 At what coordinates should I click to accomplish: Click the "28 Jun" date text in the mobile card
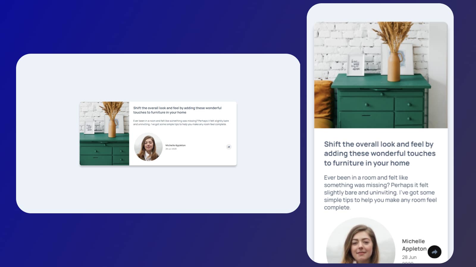(409, 257)
